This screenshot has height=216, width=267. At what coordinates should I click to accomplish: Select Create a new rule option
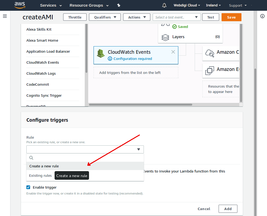pos(85,166)
